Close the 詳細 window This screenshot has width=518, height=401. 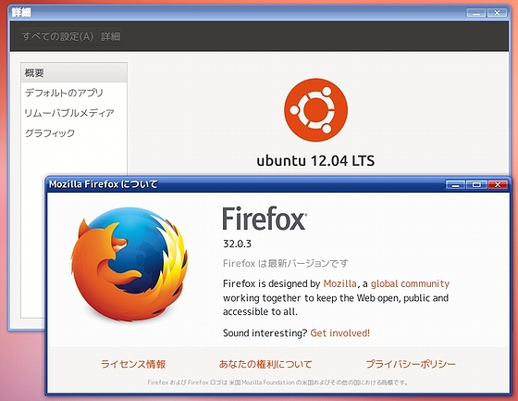(x=497, y=13)
